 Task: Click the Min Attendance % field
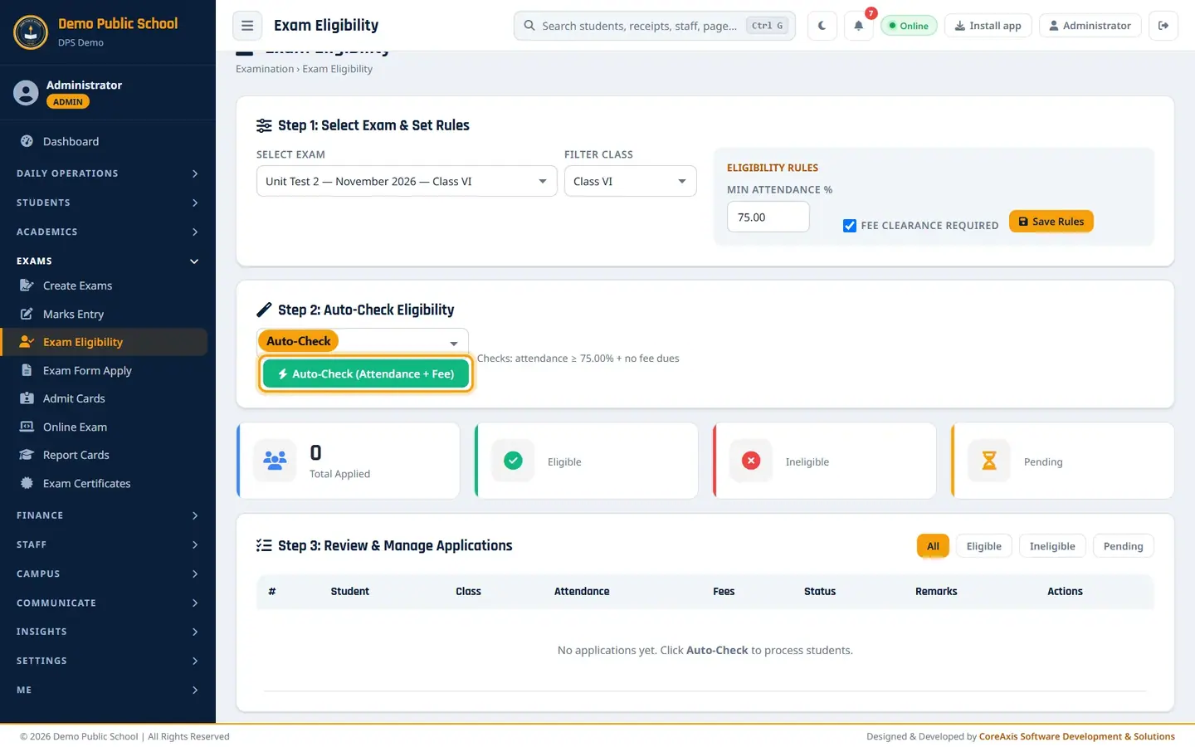click(x=768, y=217)
